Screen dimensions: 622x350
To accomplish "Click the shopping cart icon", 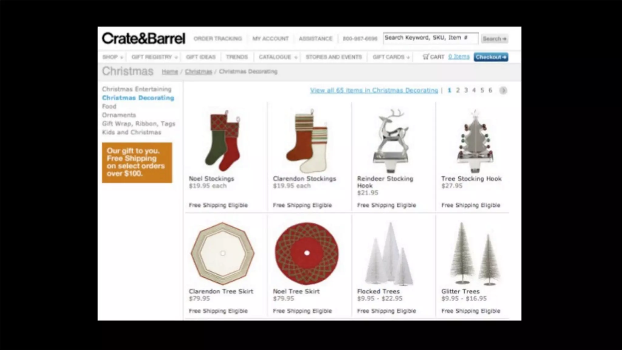I will tap(426, 57).
